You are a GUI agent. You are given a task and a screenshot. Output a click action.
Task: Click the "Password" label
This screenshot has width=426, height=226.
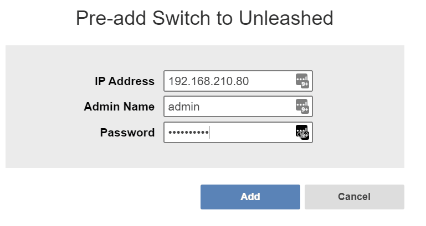point(127,133)
